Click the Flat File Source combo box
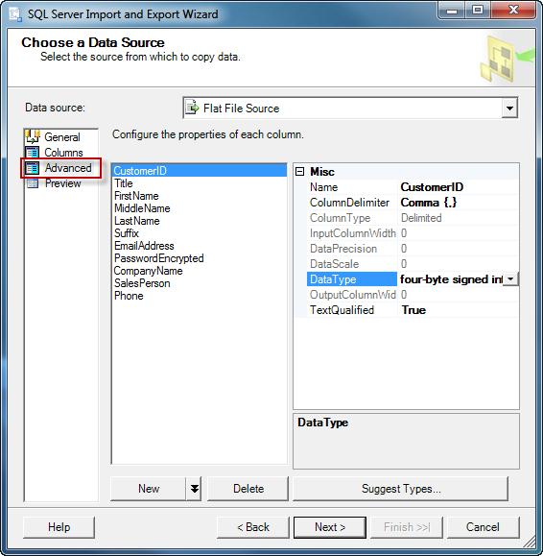Image resolution: width=543 pixels, height=556 pixels. point(350,108)
